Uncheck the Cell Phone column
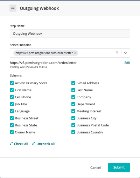The height and width of the screenshot is (178, 140). coord(12,97)
